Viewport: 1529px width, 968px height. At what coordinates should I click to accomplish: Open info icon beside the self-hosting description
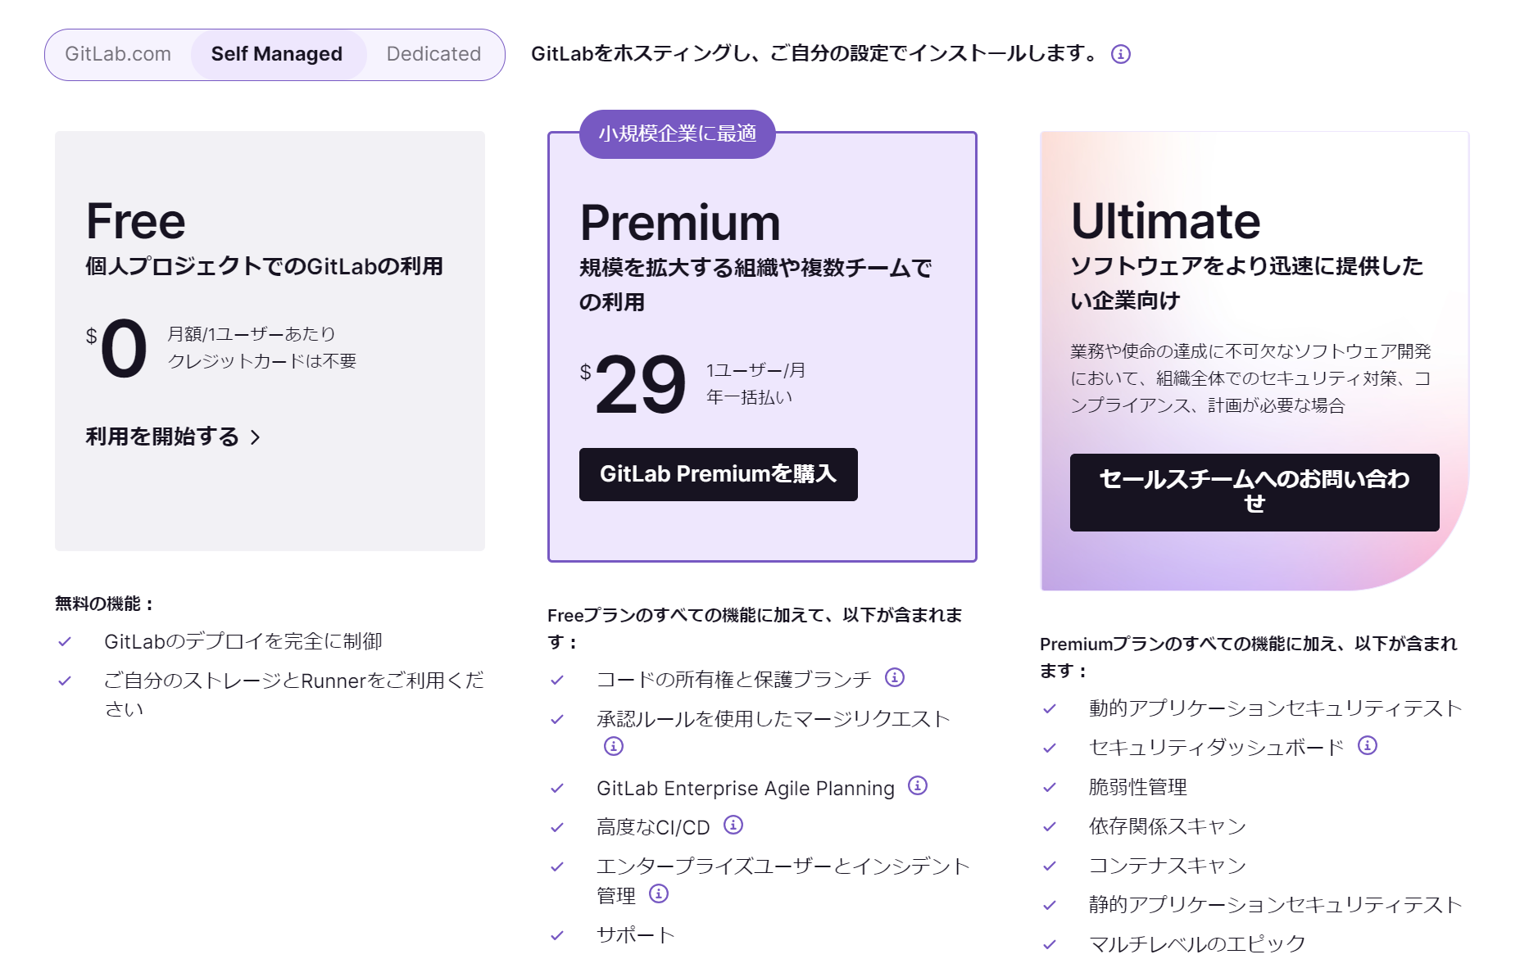click(1120, 54)
